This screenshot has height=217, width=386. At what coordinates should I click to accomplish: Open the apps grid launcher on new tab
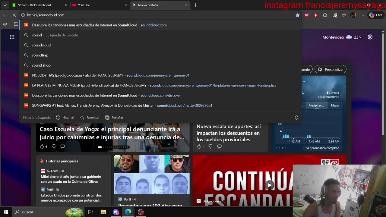(x=12, y=37)
